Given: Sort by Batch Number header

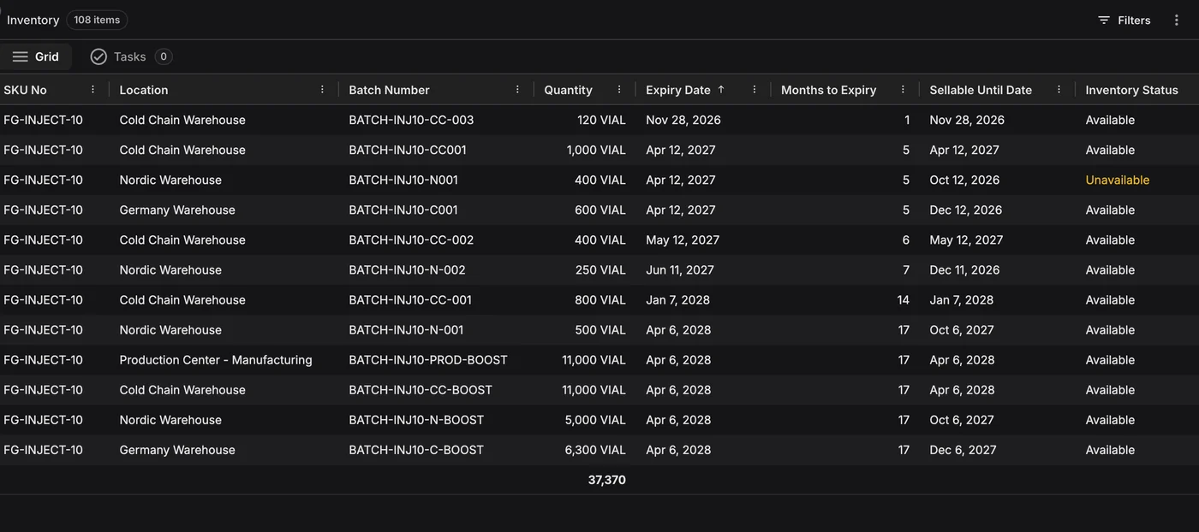Looking at the screenshot, I should (x=389, y=90).
